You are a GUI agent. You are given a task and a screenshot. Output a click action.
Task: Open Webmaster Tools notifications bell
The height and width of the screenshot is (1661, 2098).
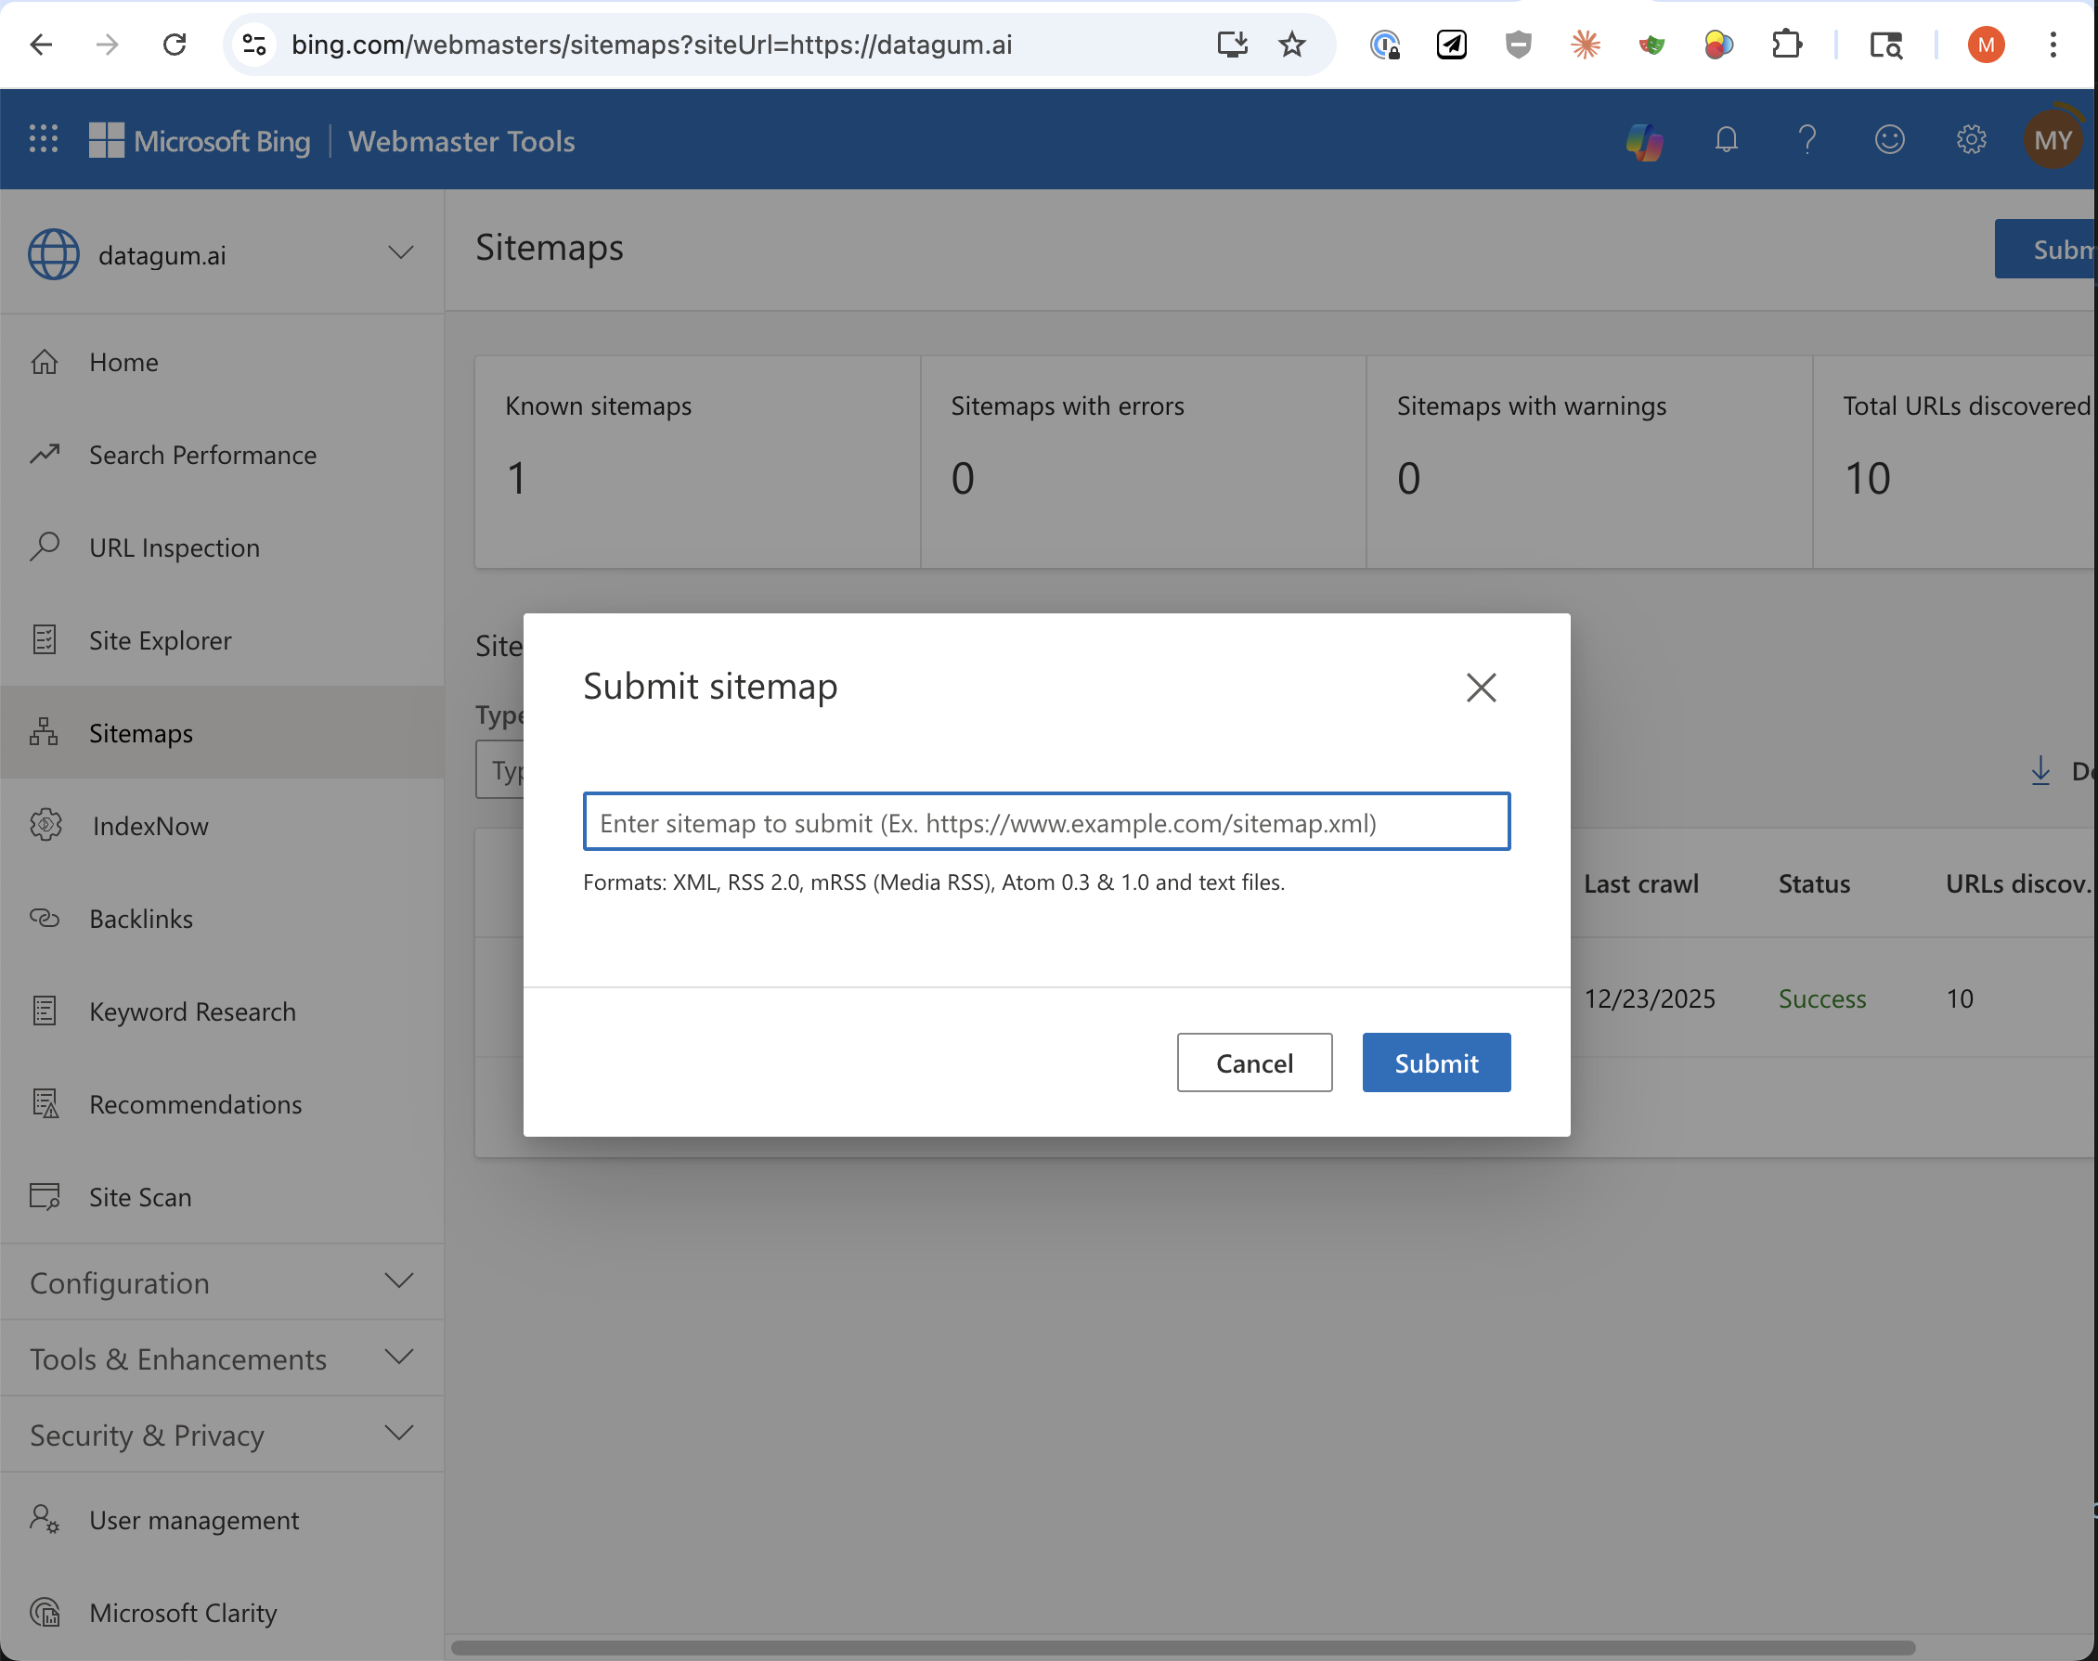1726,139
